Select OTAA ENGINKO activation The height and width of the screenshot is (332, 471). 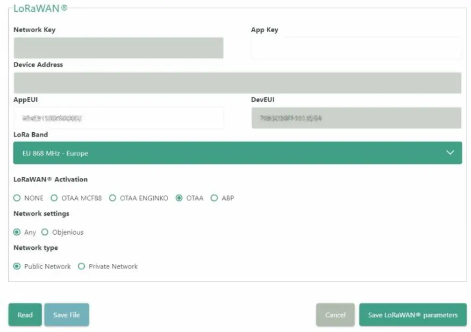click(113, 198)
